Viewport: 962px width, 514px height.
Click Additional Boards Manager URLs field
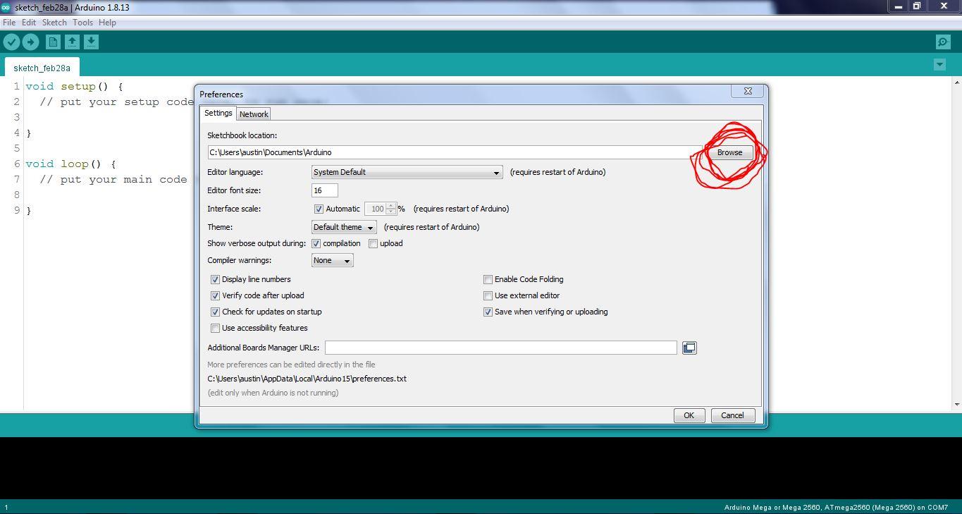click(x=501, y=348)
